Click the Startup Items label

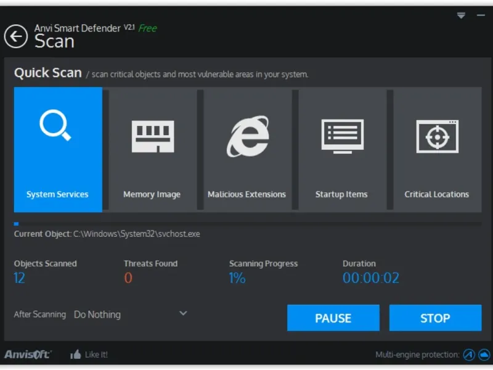(341, 194)
